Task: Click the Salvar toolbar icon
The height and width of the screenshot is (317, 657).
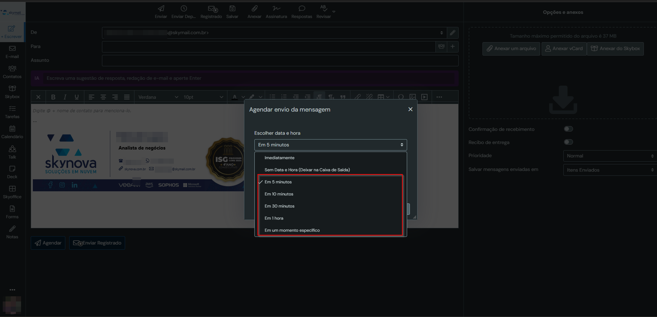Action: [x=232, y=11]
